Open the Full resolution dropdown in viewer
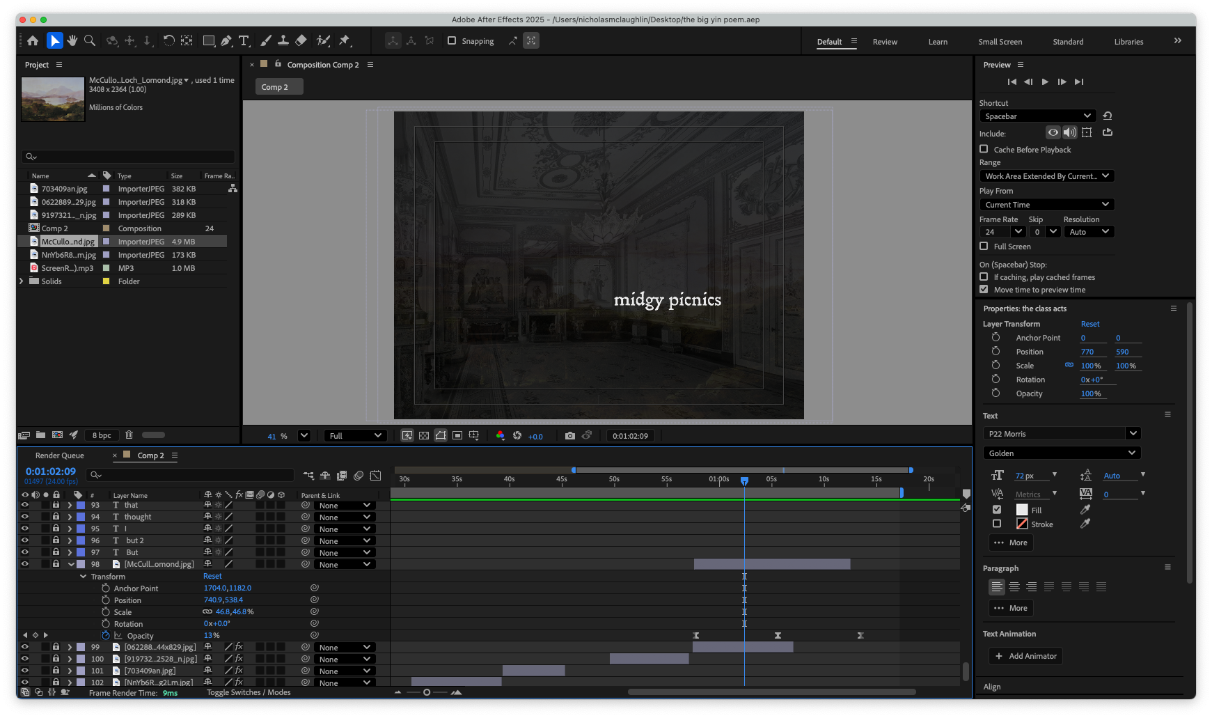Image resolution: width=1212 pixels, height=718 pixels. (356, 436)
